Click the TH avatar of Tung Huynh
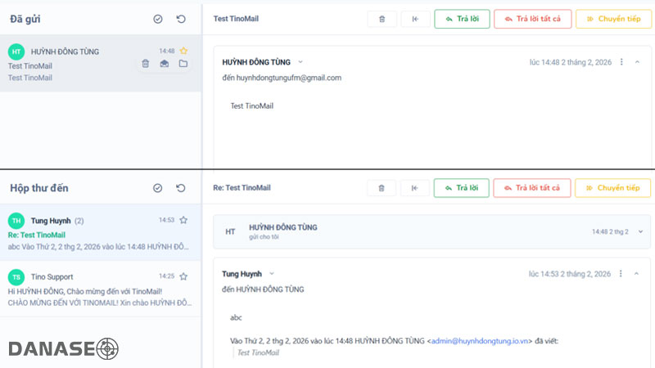655x368 pixels. coord(16,220)
